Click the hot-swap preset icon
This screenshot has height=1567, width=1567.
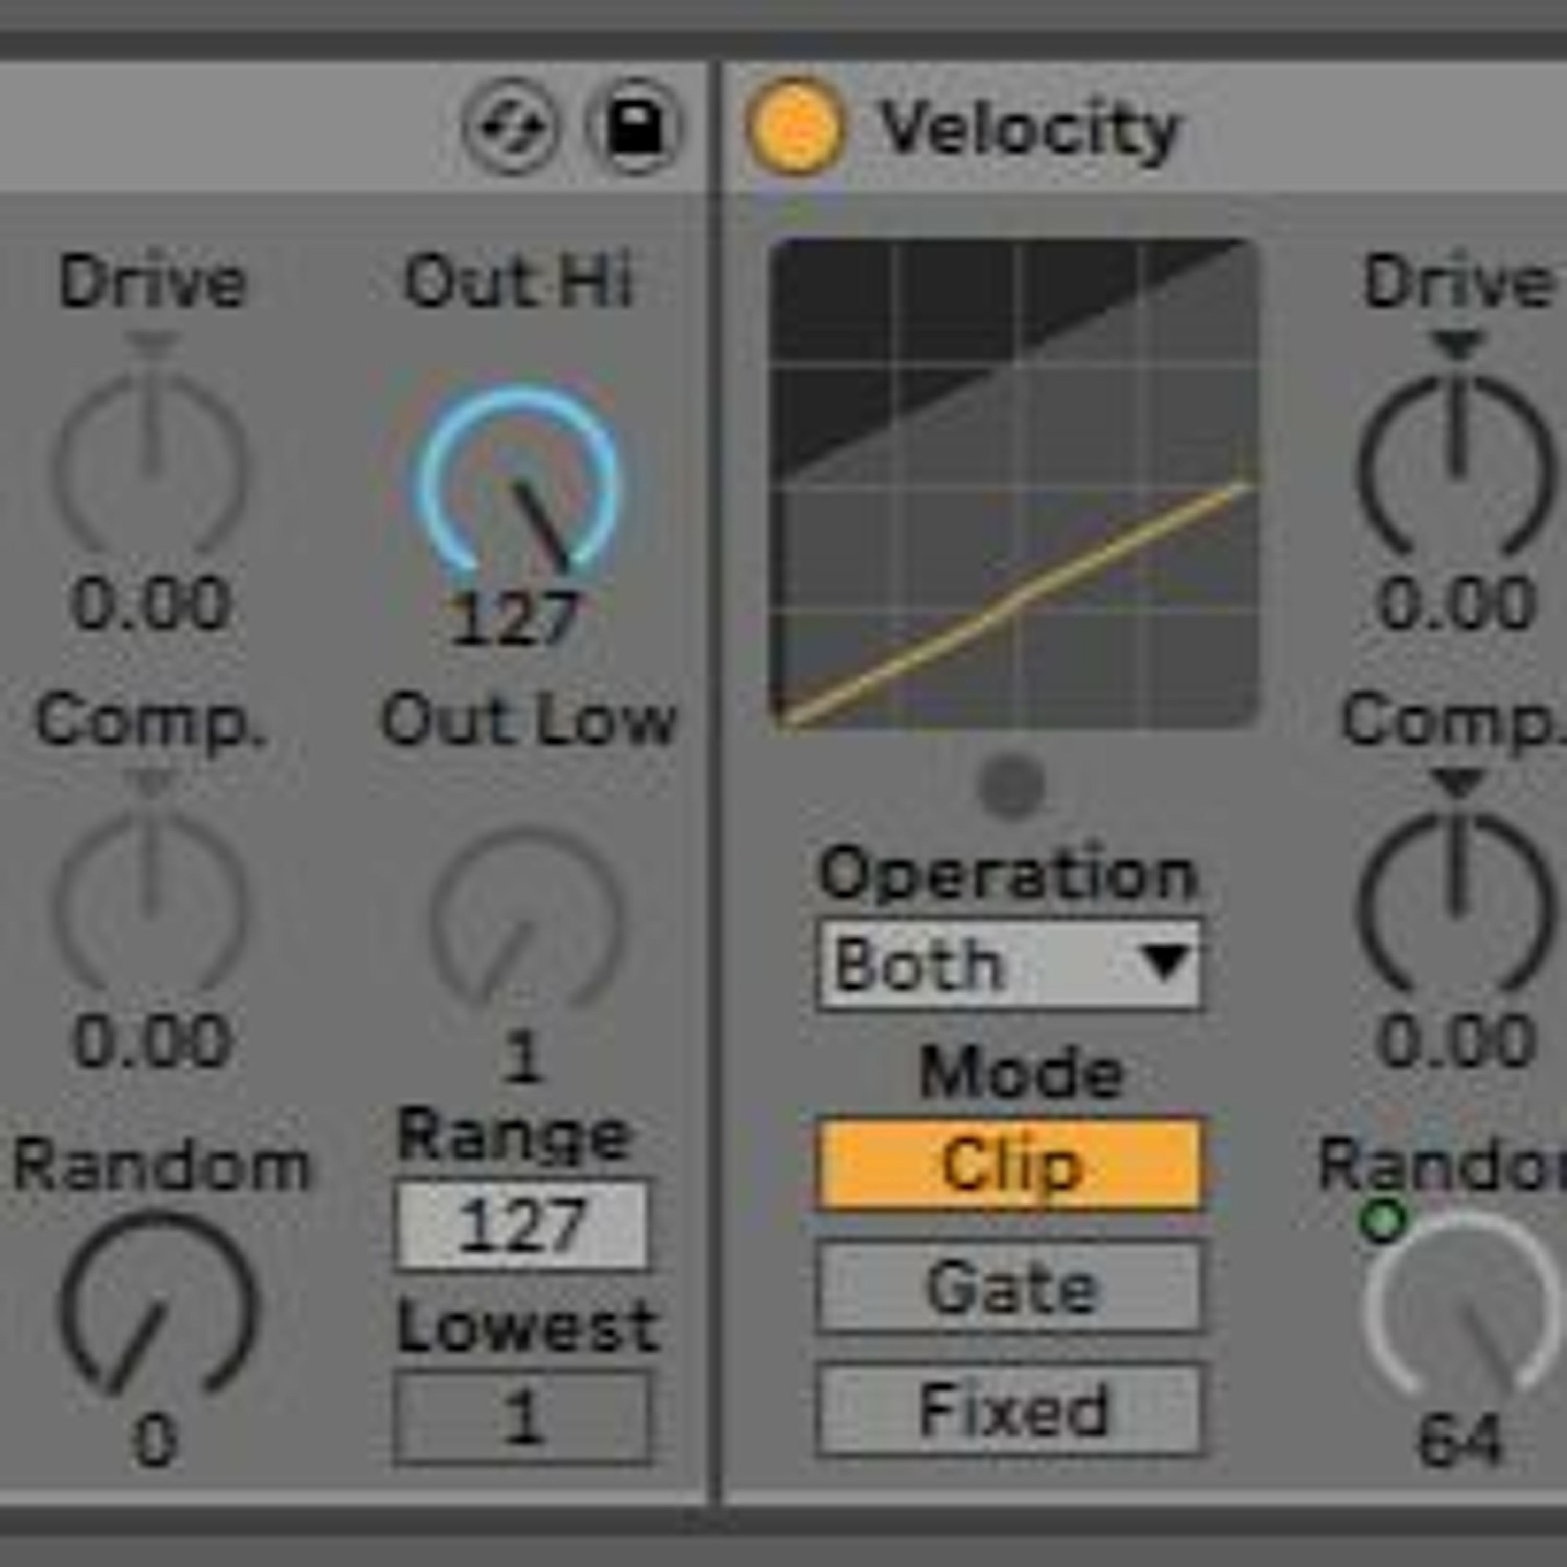click(510, 127)
